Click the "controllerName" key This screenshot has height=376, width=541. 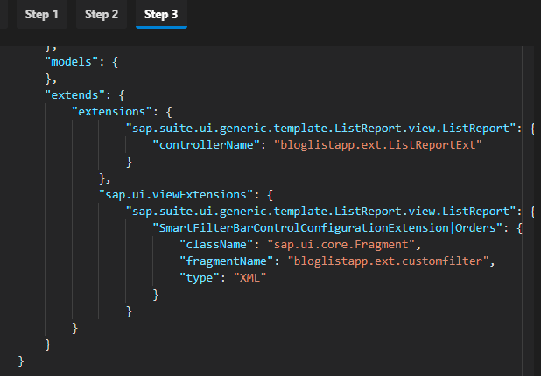click(207, 145)
